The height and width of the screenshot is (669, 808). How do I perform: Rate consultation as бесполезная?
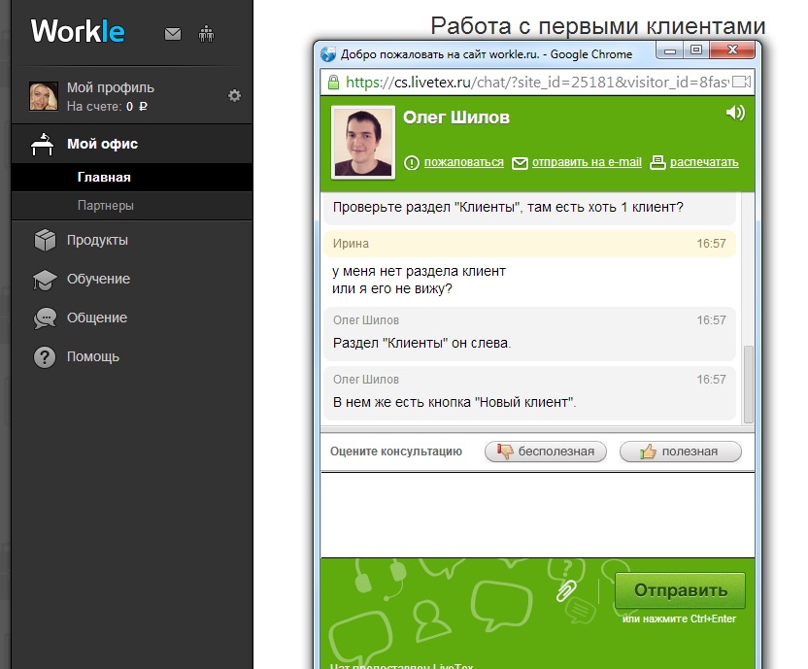[x=546, y=452]
